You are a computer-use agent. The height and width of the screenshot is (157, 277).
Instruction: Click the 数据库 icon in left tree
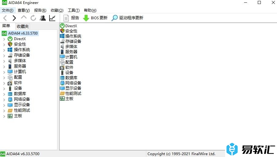[10, 94]
